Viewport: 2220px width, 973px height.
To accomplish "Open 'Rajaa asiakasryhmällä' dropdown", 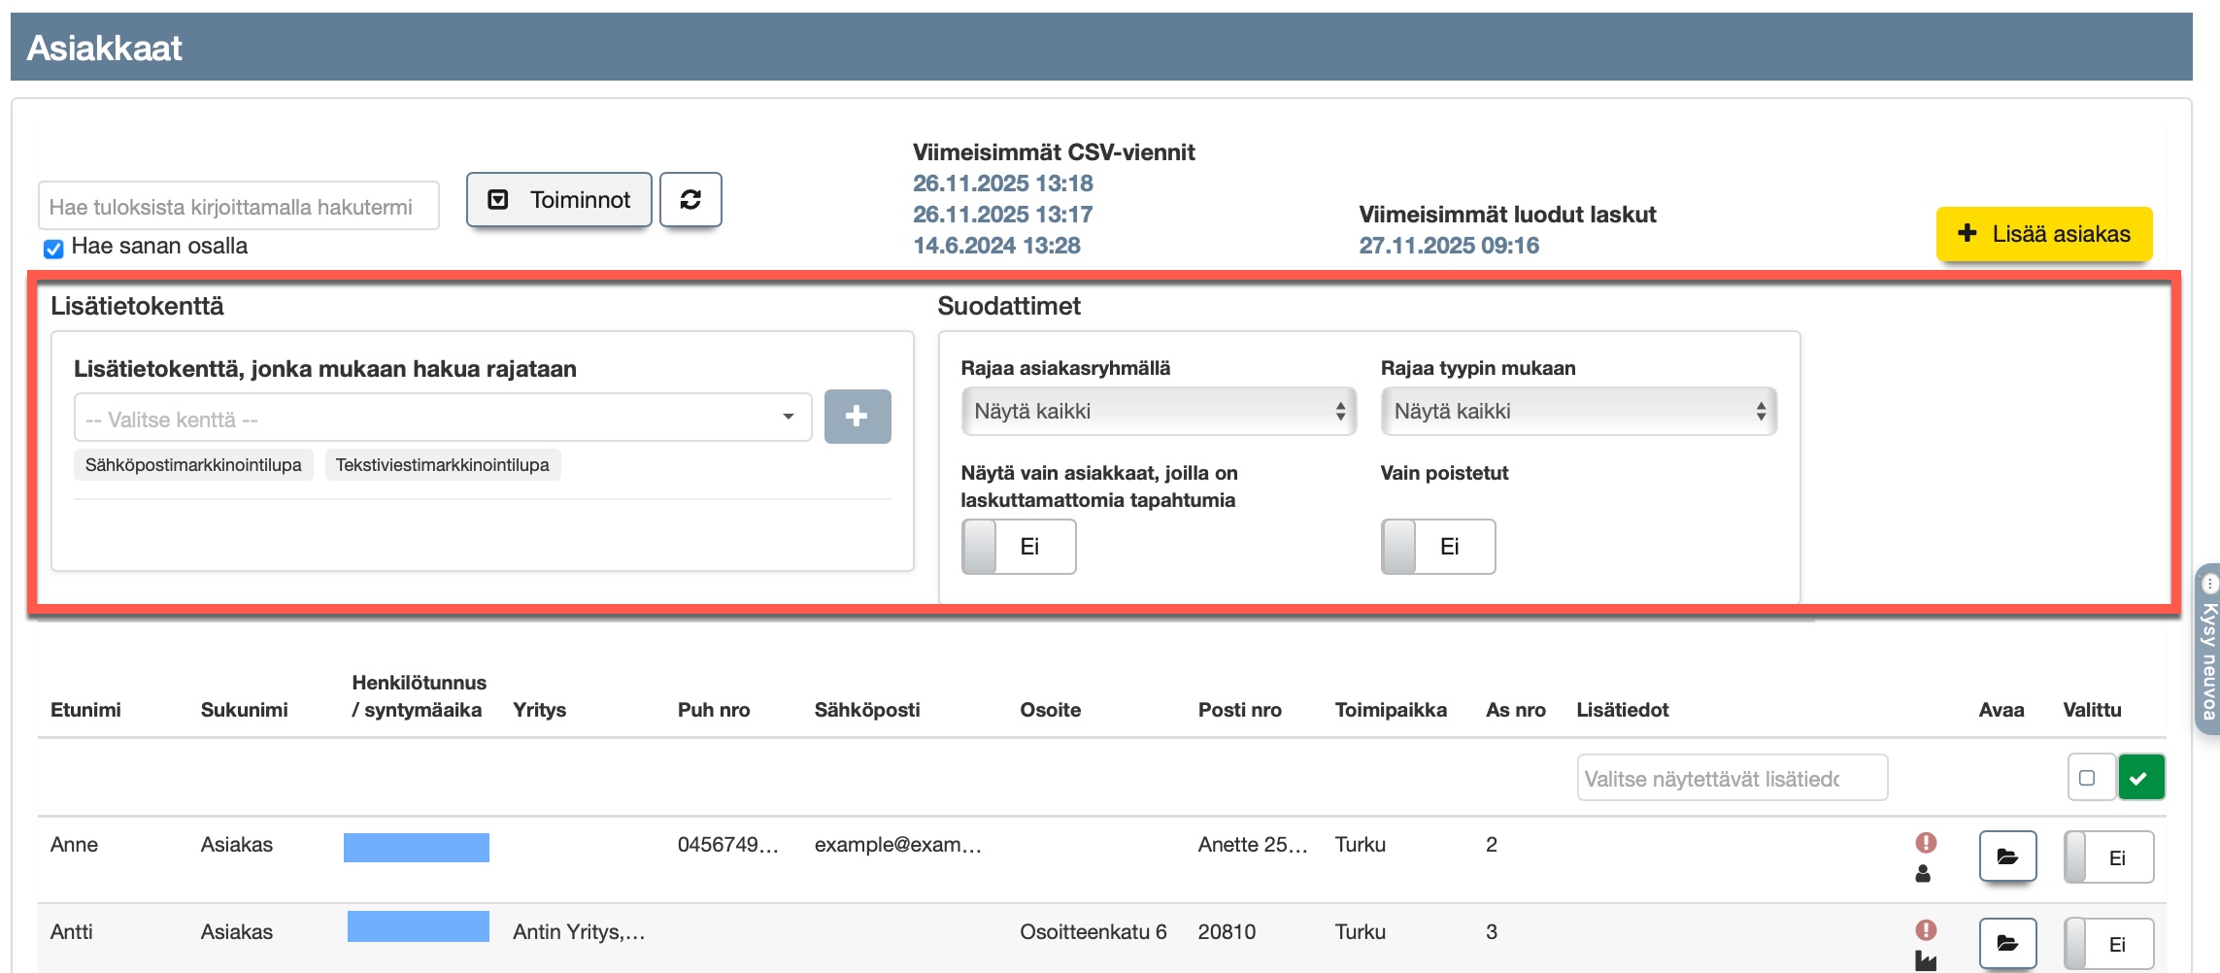I will coord(1158,412).
